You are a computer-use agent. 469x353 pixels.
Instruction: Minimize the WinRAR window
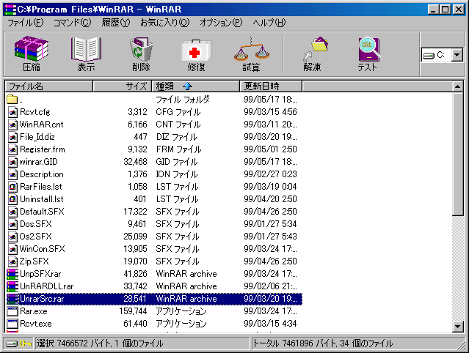[x=434, y=10]
